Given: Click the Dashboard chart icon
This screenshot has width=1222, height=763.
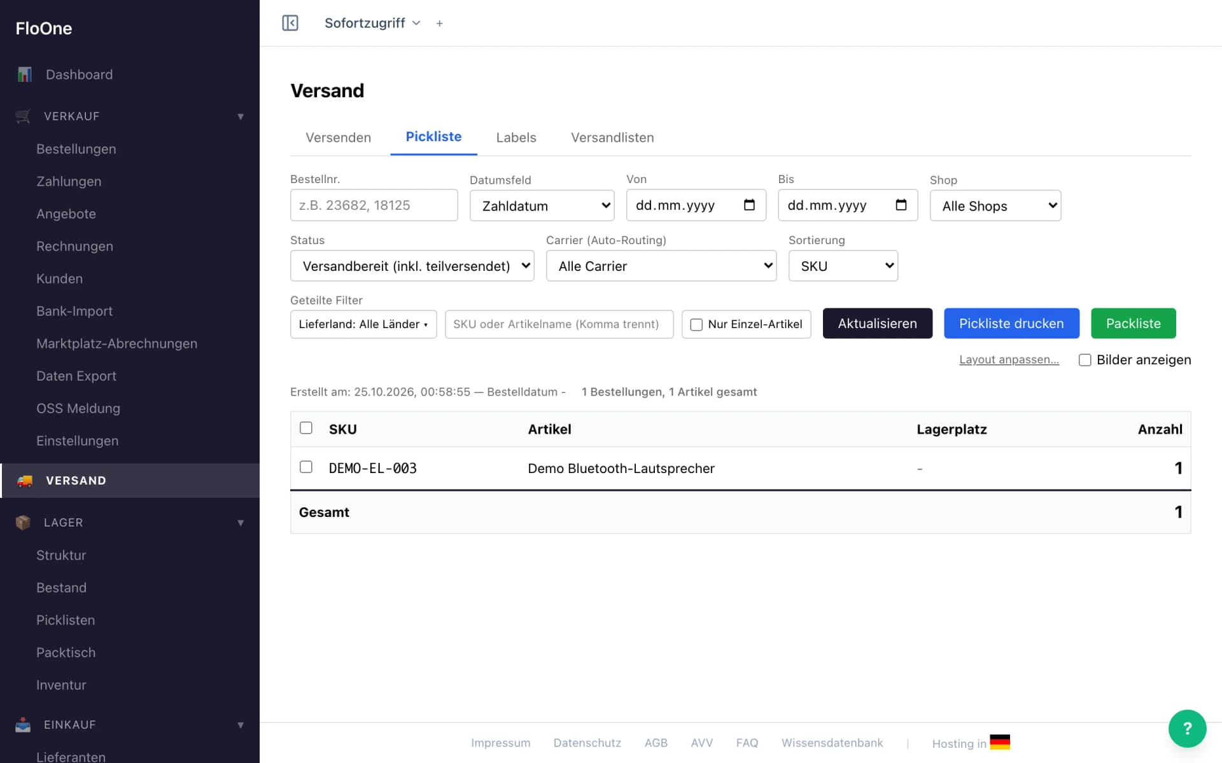Looking at the screenshot, I should tap(24, 74).
